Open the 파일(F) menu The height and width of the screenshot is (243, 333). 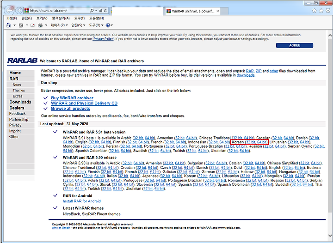click(x=12, y=18)
